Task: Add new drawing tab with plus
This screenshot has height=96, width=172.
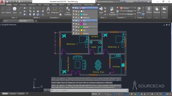Action: point(36,21)
